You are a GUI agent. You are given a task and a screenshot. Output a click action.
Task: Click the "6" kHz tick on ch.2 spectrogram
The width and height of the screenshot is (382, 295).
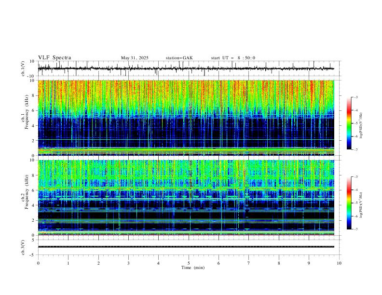point(34,190)
